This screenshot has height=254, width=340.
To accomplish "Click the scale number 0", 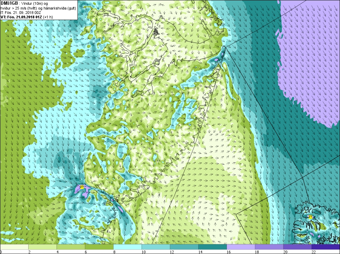I will (x=1, y=252).
